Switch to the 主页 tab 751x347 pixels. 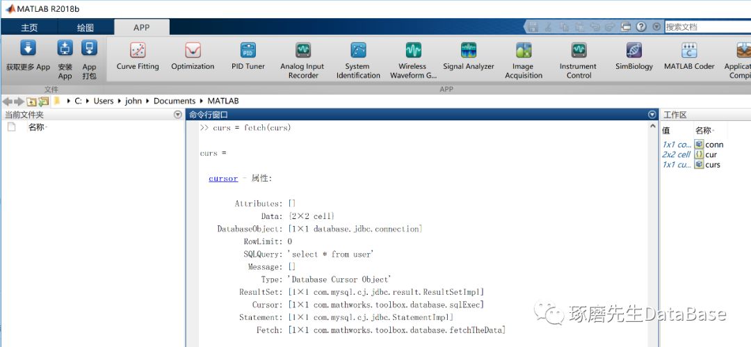29,27
